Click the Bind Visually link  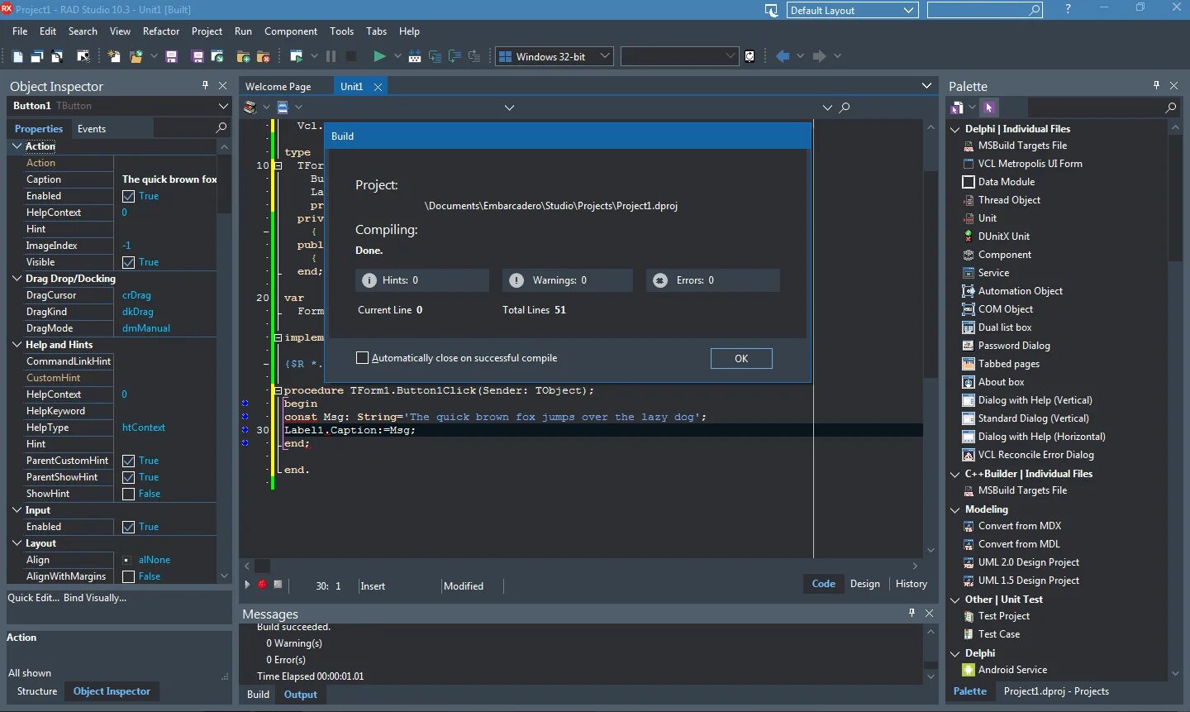[95, 598]
